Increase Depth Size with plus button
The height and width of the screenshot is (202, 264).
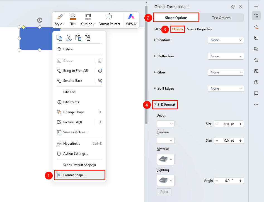[x=240, y=124]
